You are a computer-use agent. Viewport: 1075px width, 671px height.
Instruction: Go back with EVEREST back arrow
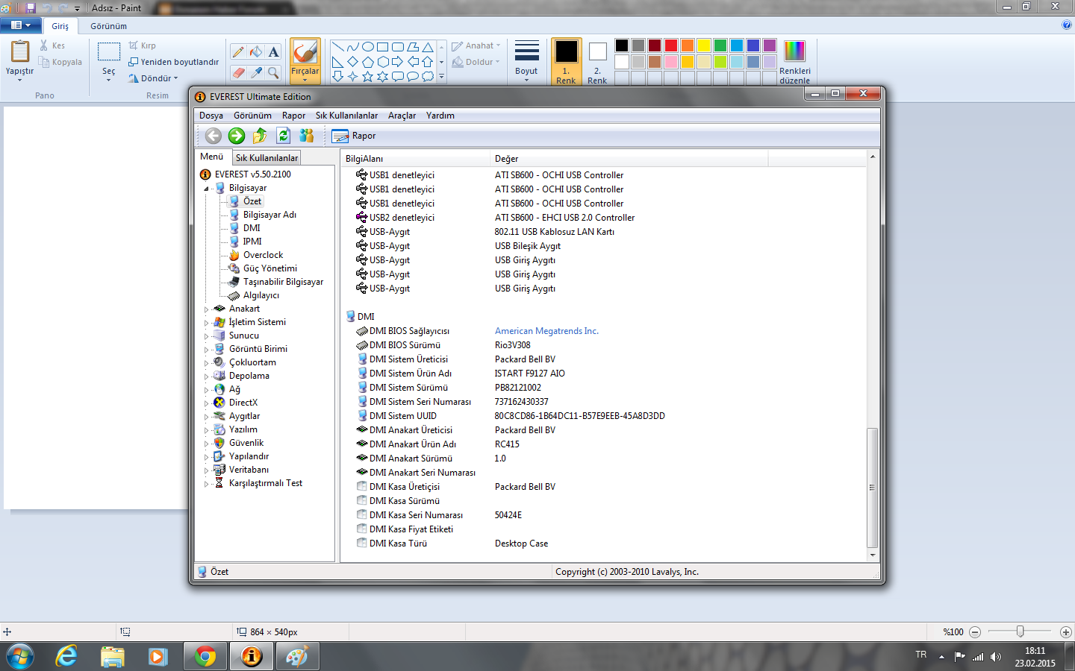pos(214,136)
